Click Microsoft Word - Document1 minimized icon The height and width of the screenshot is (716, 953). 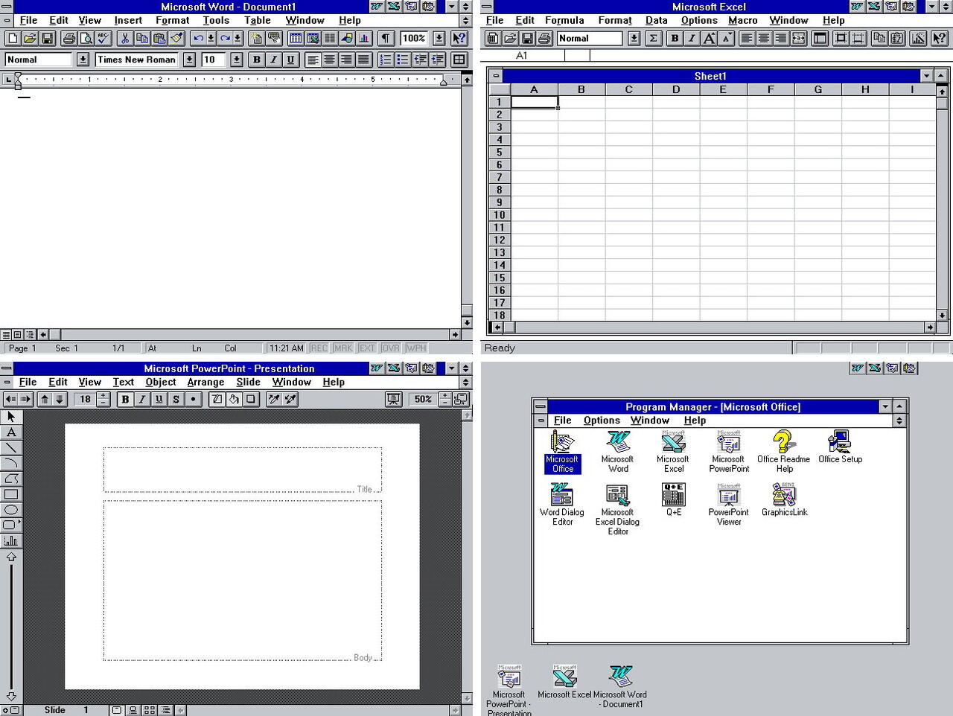click(620, 687)
